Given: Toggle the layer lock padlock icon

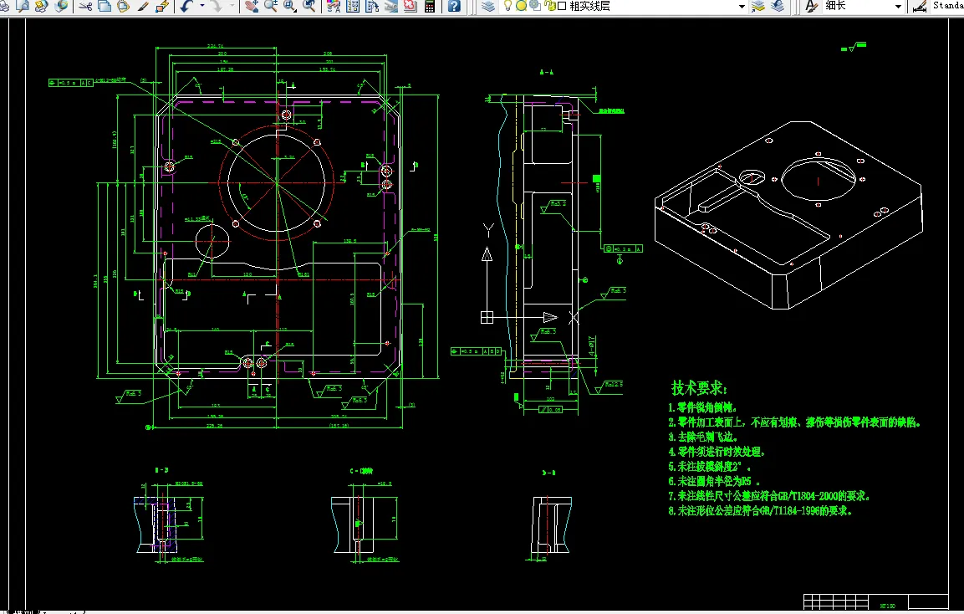Looking at the screenshot, I should [x=549, y=6].
